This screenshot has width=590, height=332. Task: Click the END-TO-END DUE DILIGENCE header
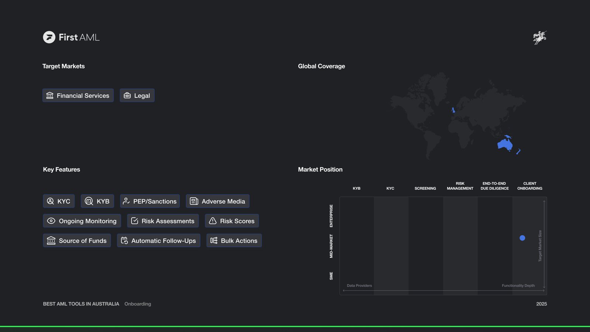coord(494,186)
